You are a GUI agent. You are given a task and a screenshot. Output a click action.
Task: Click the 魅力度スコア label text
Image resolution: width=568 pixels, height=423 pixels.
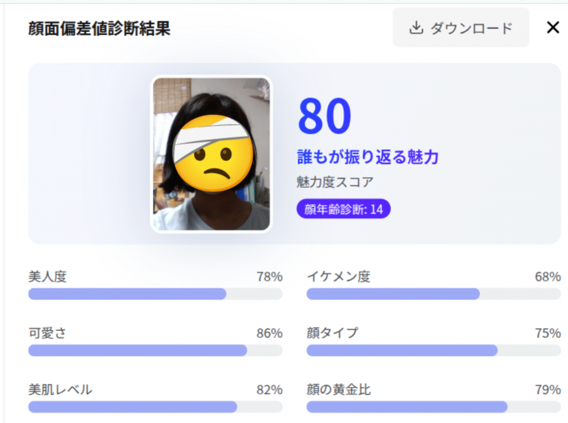pyautogui.click(x=334, y=182)
